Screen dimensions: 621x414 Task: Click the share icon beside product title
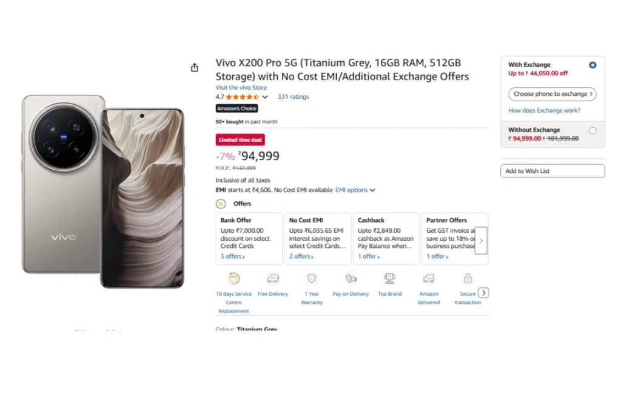click(x=194, y=68)
